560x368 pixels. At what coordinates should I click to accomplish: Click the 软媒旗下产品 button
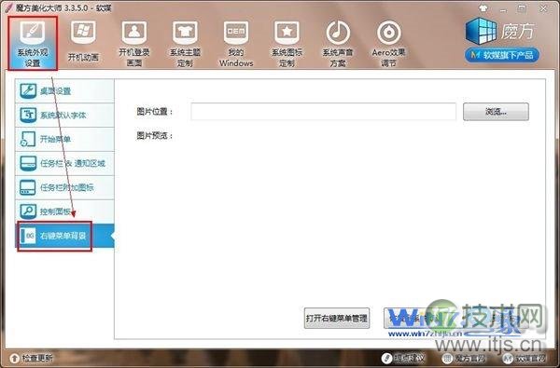[x=502, y=55]
